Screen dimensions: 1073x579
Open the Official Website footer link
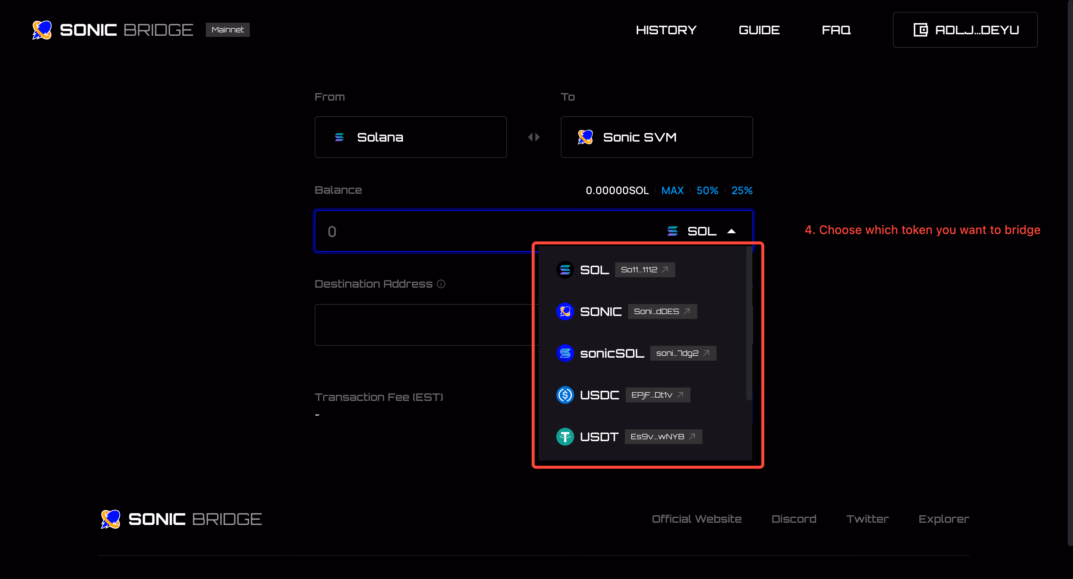(696, 519)
